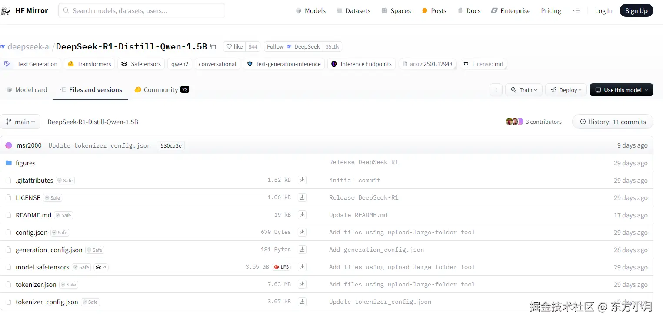Open the Use this model dropdown
This screenshot has width=663, height=322.
[x=621, y=90]
